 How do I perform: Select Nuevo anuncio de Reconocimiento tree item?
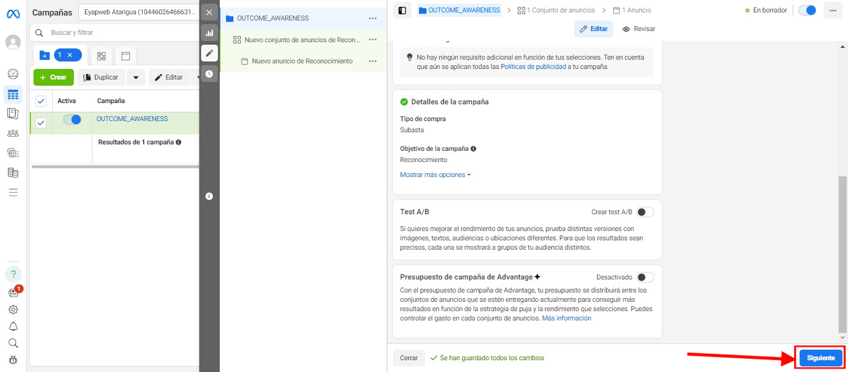click(302, 61)
